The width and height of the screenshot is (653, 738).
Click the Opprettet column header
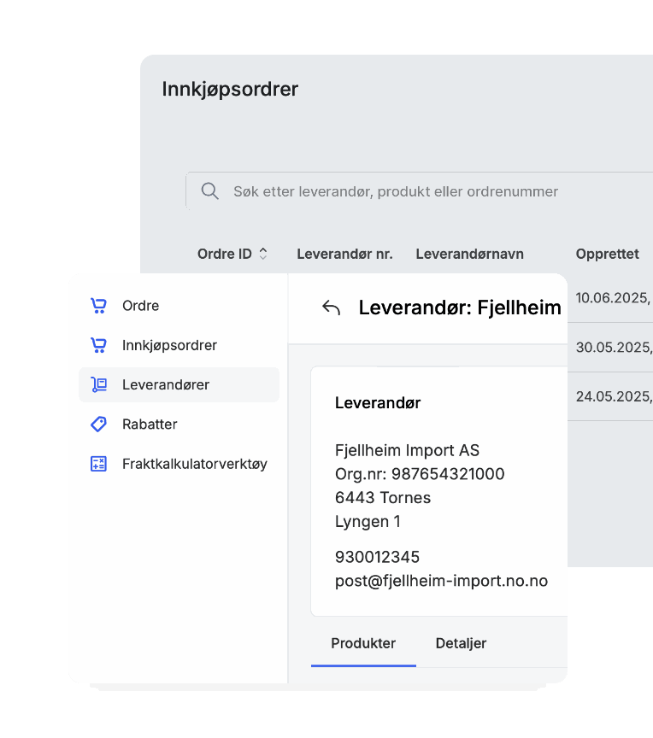point(608,255)
